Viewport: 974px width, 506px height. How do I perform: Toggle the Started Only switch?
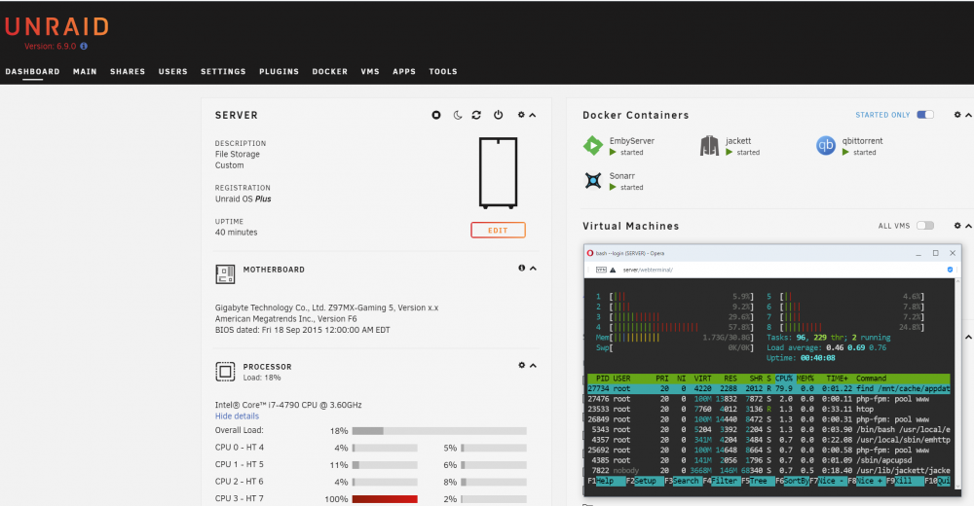pyautogui.click(x=925, y=115)
